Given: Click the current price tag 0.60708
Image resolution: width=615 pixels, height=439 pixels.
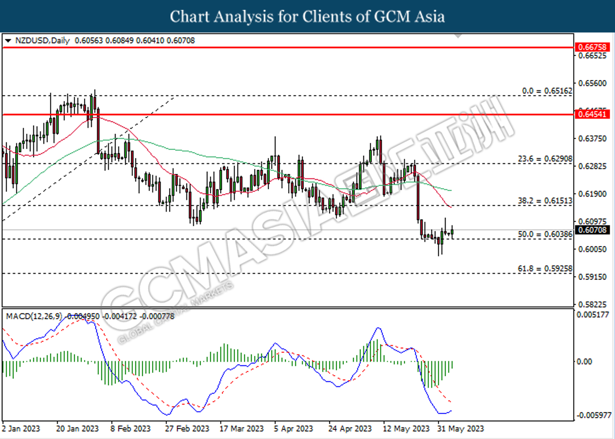Looking at the screenshot, I should pos(592,230).
